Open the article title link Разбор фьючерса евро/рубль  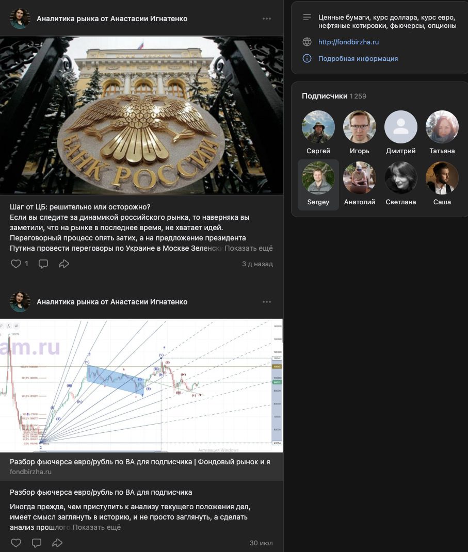140,462
